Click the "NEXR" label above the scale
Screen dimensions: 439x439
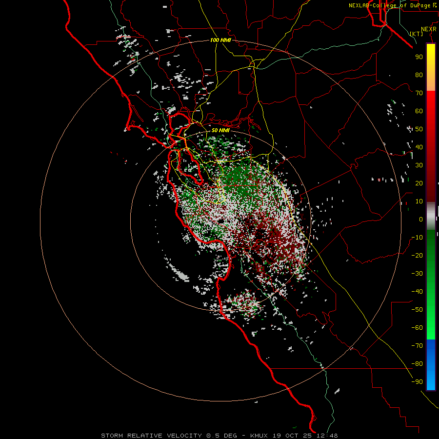[429, 29]
